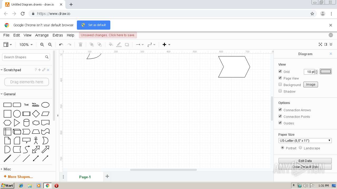Open the Connection arrow style dropdown
The width and height of the screenshot is (337, 189).
pos(140,45)
